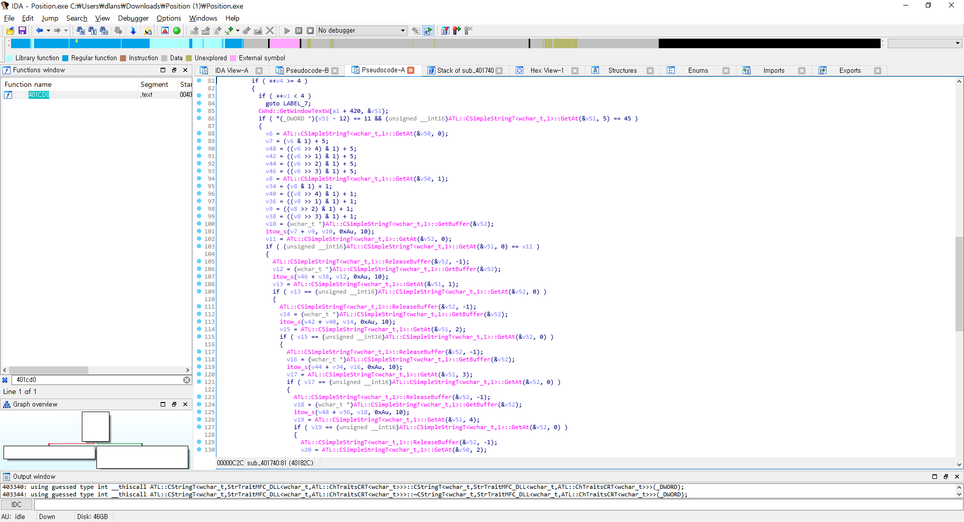Click the stop process button
The image size is (964, 522).
(310, 31)
